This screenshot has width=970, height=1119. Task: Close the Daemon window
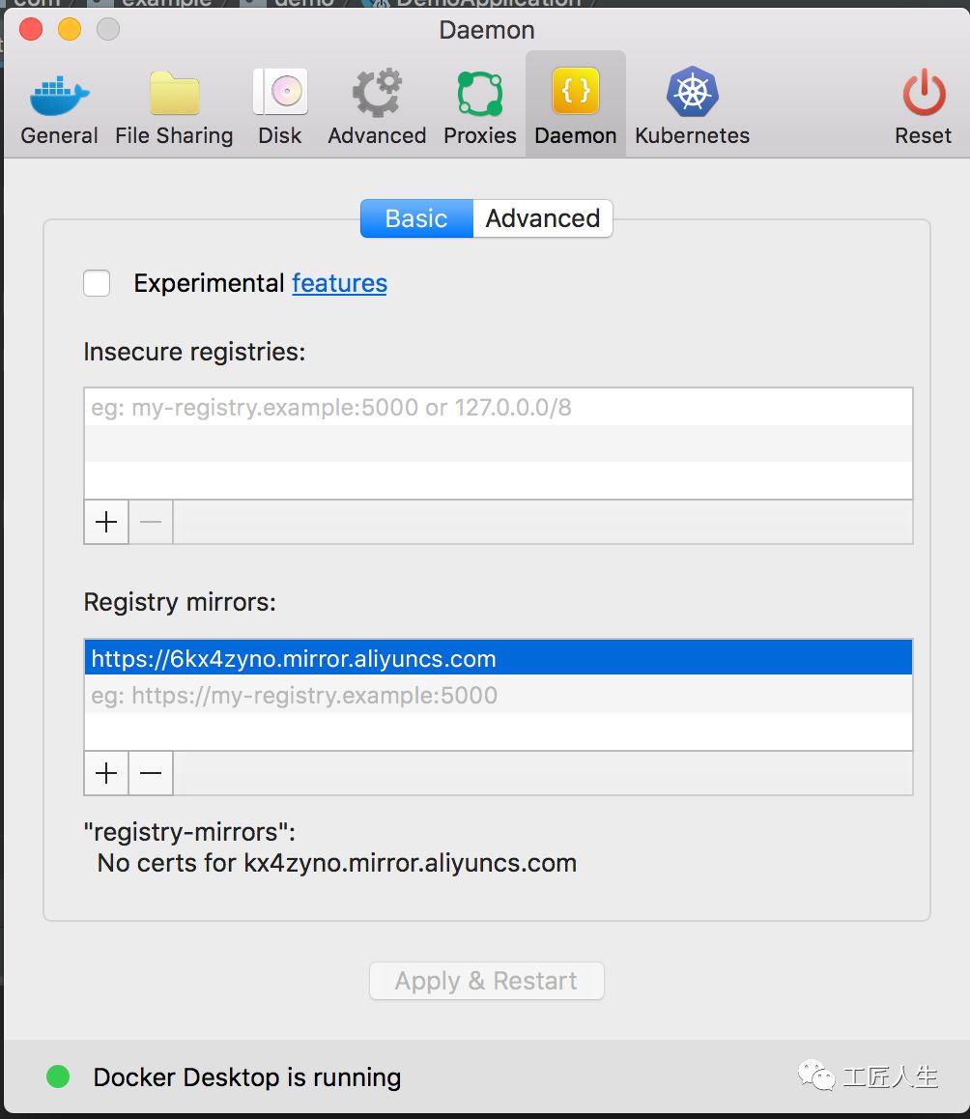pyautogui.click(x=31, y=29)
